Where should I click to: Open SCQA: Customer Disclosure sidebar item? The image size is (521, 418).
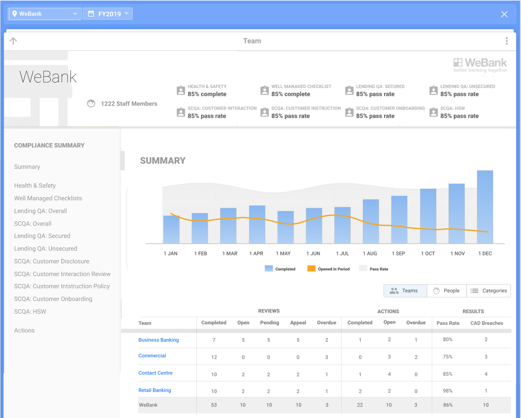pyautogui.click(x=51, y=261)
